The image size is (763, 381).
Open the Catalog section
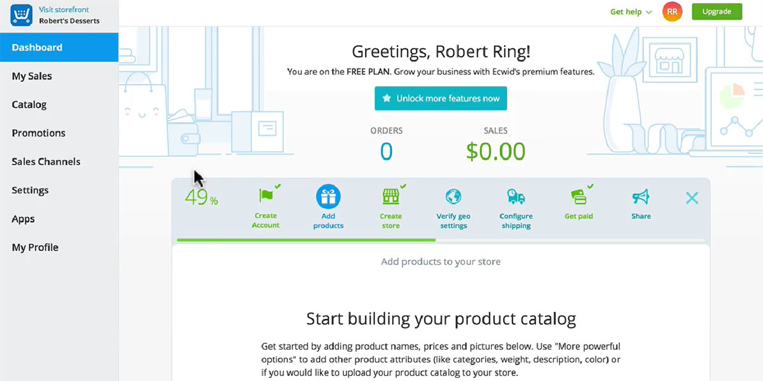click(29, 105)
